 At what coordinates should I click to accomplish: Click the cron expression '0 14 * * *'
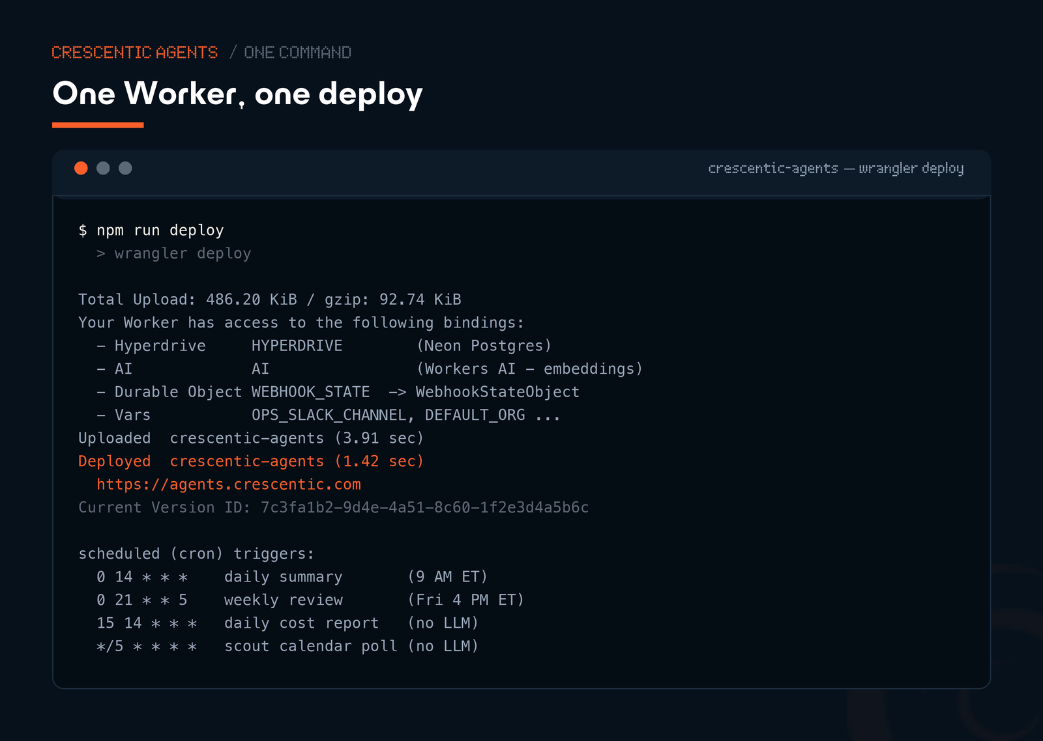click(x=142, y=577)
